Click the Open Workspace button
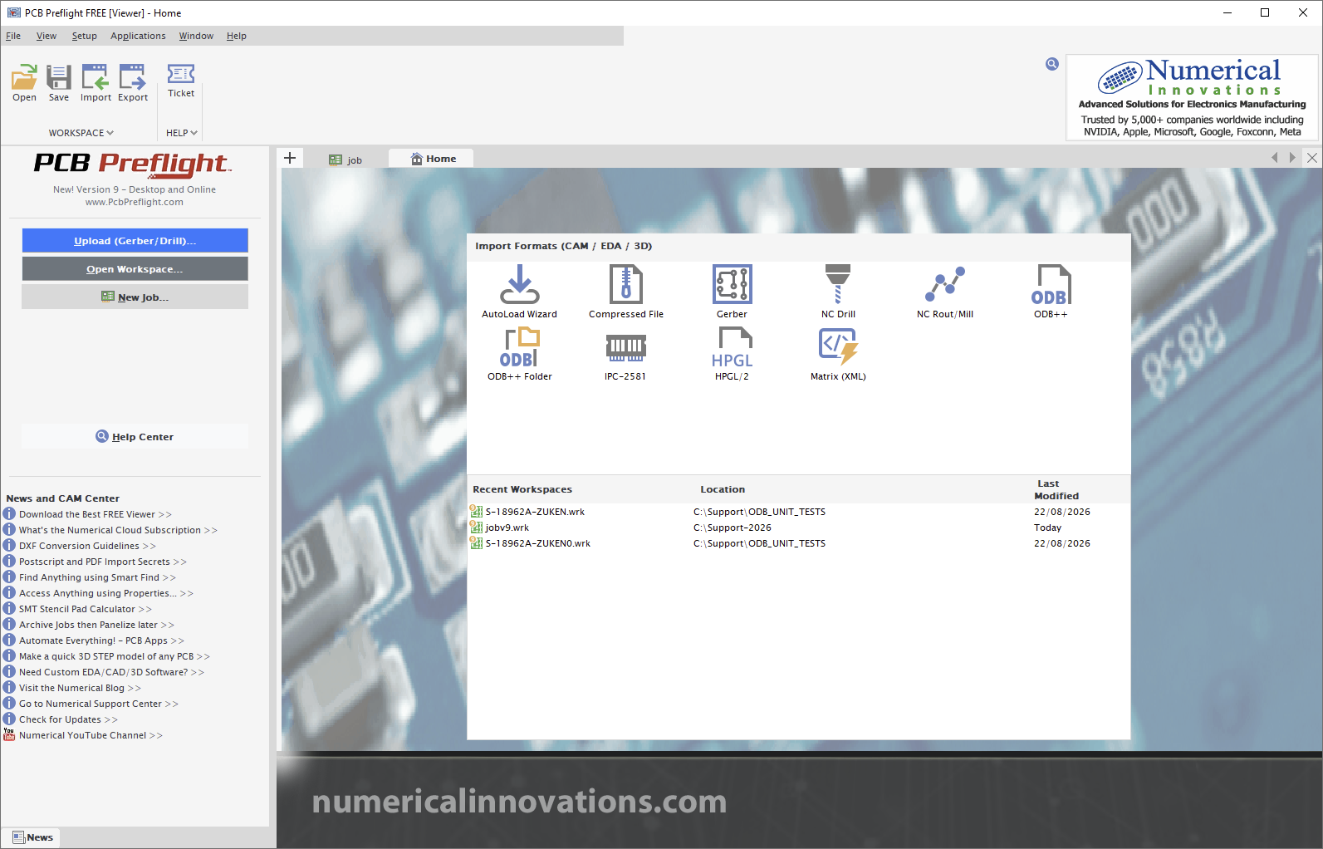This screenshot has width=1323, height=849. click(x=135, y=269)
